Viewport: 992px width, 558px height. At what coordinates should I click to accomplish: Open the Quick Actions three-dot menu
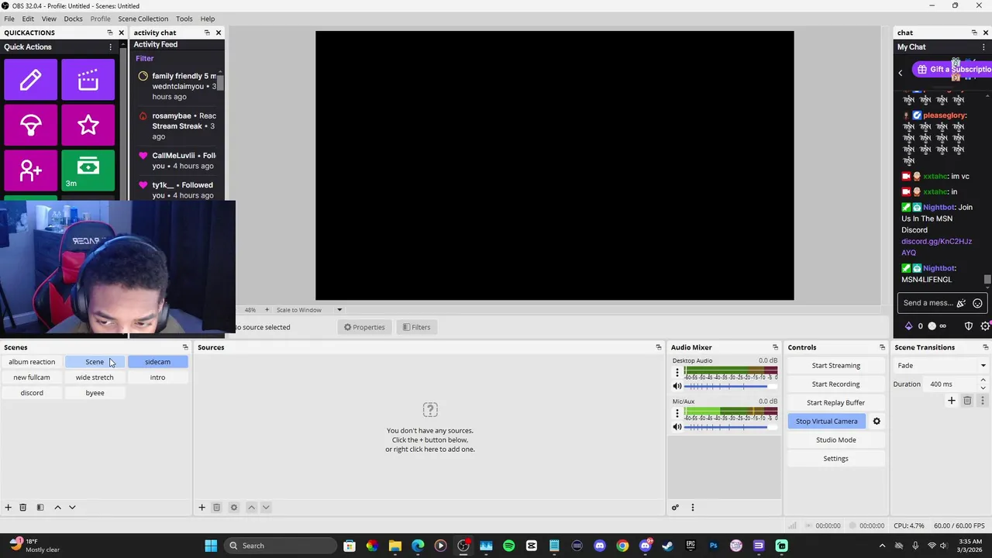[x=110, y=46]
